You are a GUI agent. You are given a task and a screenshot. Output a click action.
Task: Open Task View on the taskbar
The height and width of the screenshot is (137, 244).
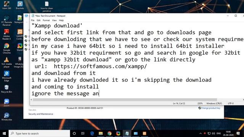(83, 134)
